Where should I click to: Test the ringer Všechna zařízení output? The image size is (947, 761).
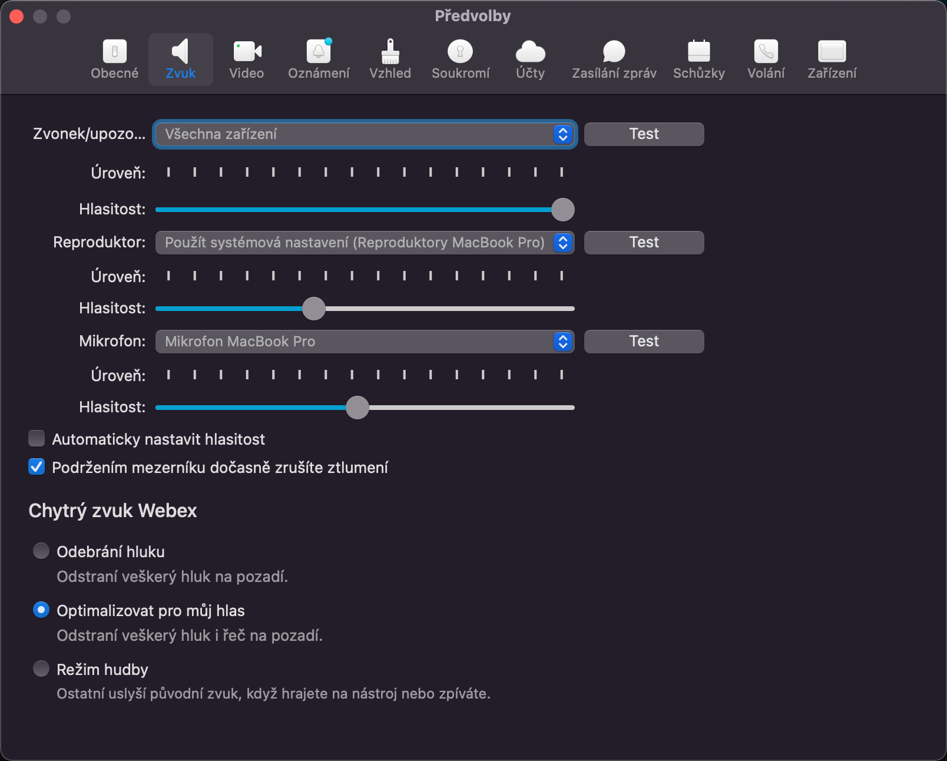(644, 134)
